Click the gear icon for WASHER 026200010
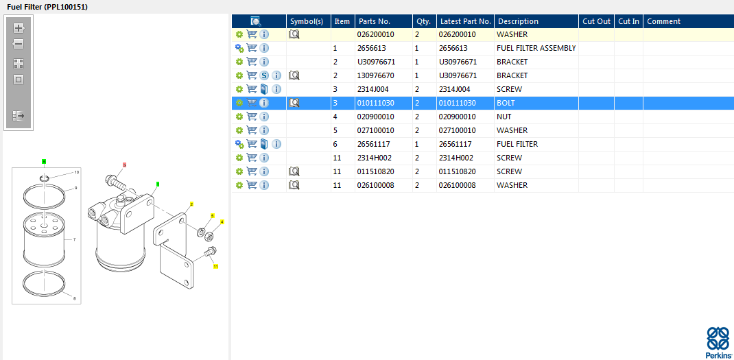 (239, 34)
